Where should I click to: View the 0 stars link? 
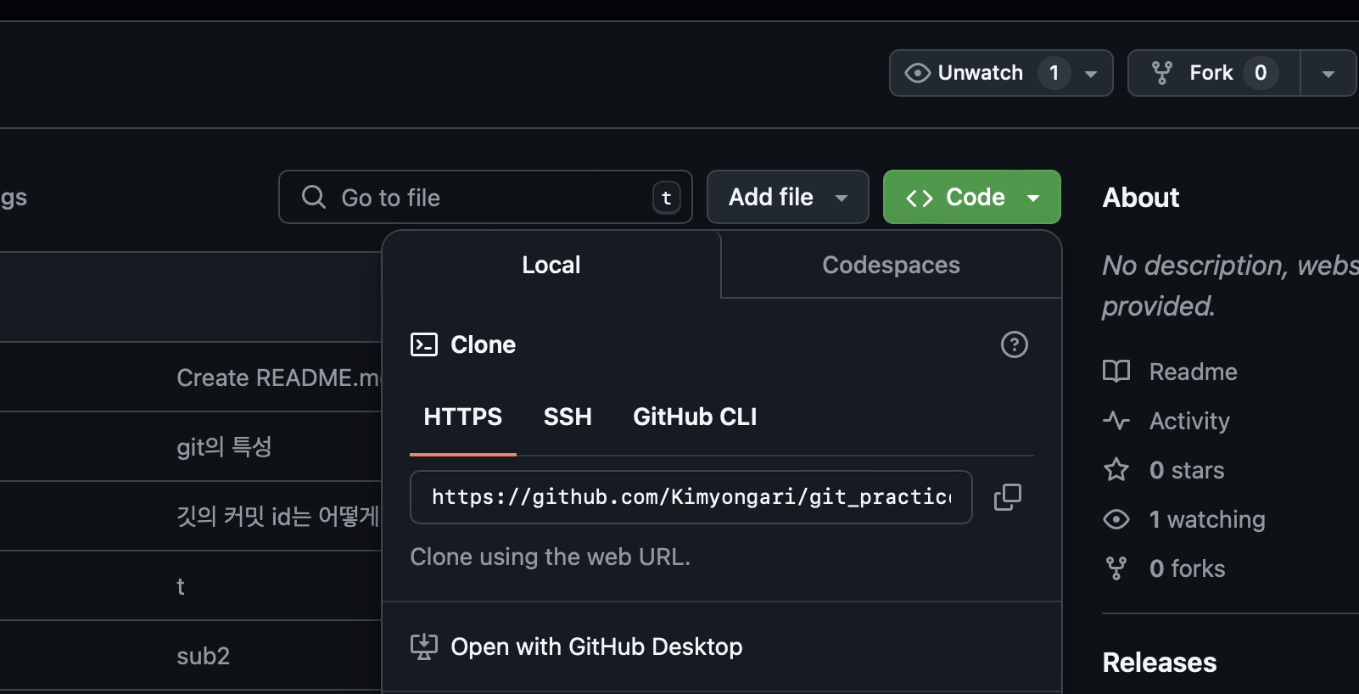tap(1187, 470)
